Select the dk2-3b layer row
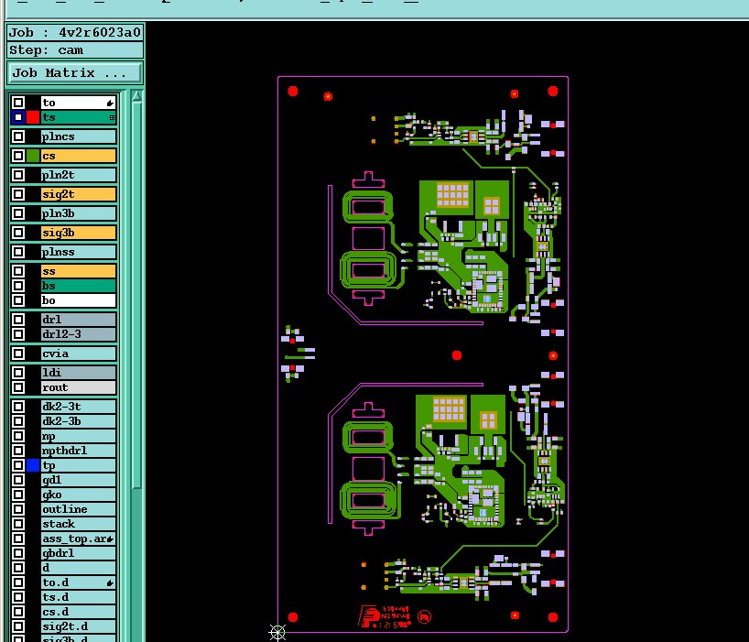The image size is (749, 642). tap(79, 421)
